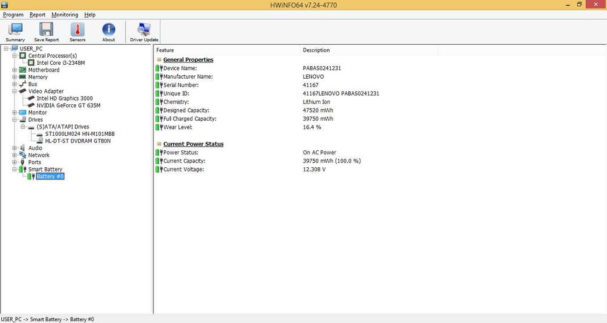Open the Summary toolbar icon
Viewport: 607px width, 323px height.
(x=16, y=29)
